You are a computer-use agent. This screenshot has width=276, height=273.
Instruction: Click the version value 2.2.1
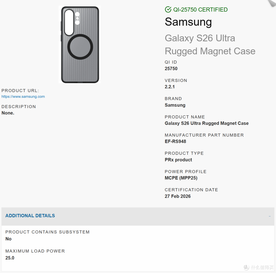click(x=169, y=87)
